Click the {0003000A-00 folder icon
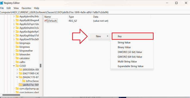Screen dimensions: 190x98 (x=20, y=69)
